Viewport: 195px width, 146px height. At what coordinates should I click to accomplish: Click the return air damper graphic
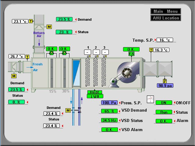pyautogui.click(x=39, y=27)
